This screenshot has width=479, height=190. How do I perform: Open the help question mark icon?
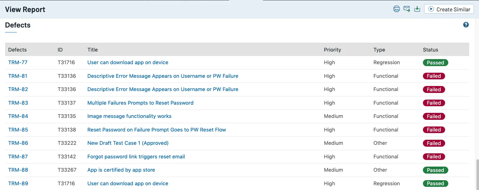coord(466,25)
